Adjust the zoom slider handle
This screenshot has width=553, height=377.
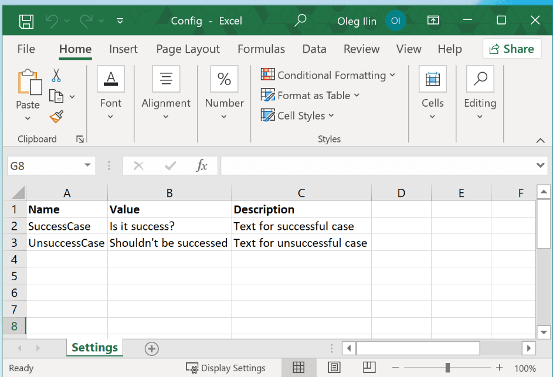[447, 368]
